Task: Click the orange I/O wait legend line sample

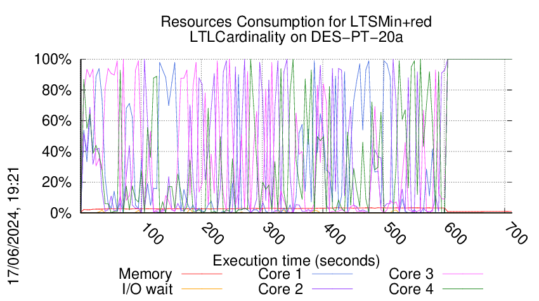Action: tap(202, 289)
